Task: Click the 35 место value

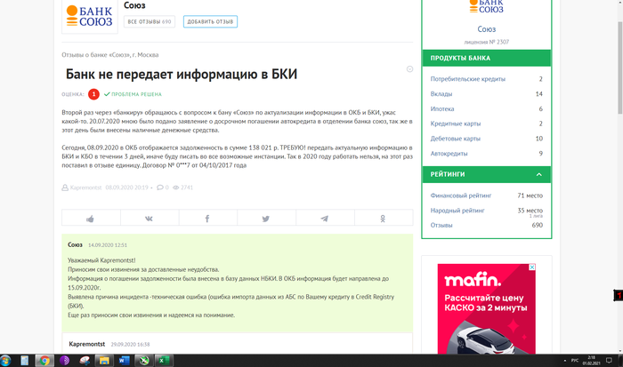Action: (530, 211)
